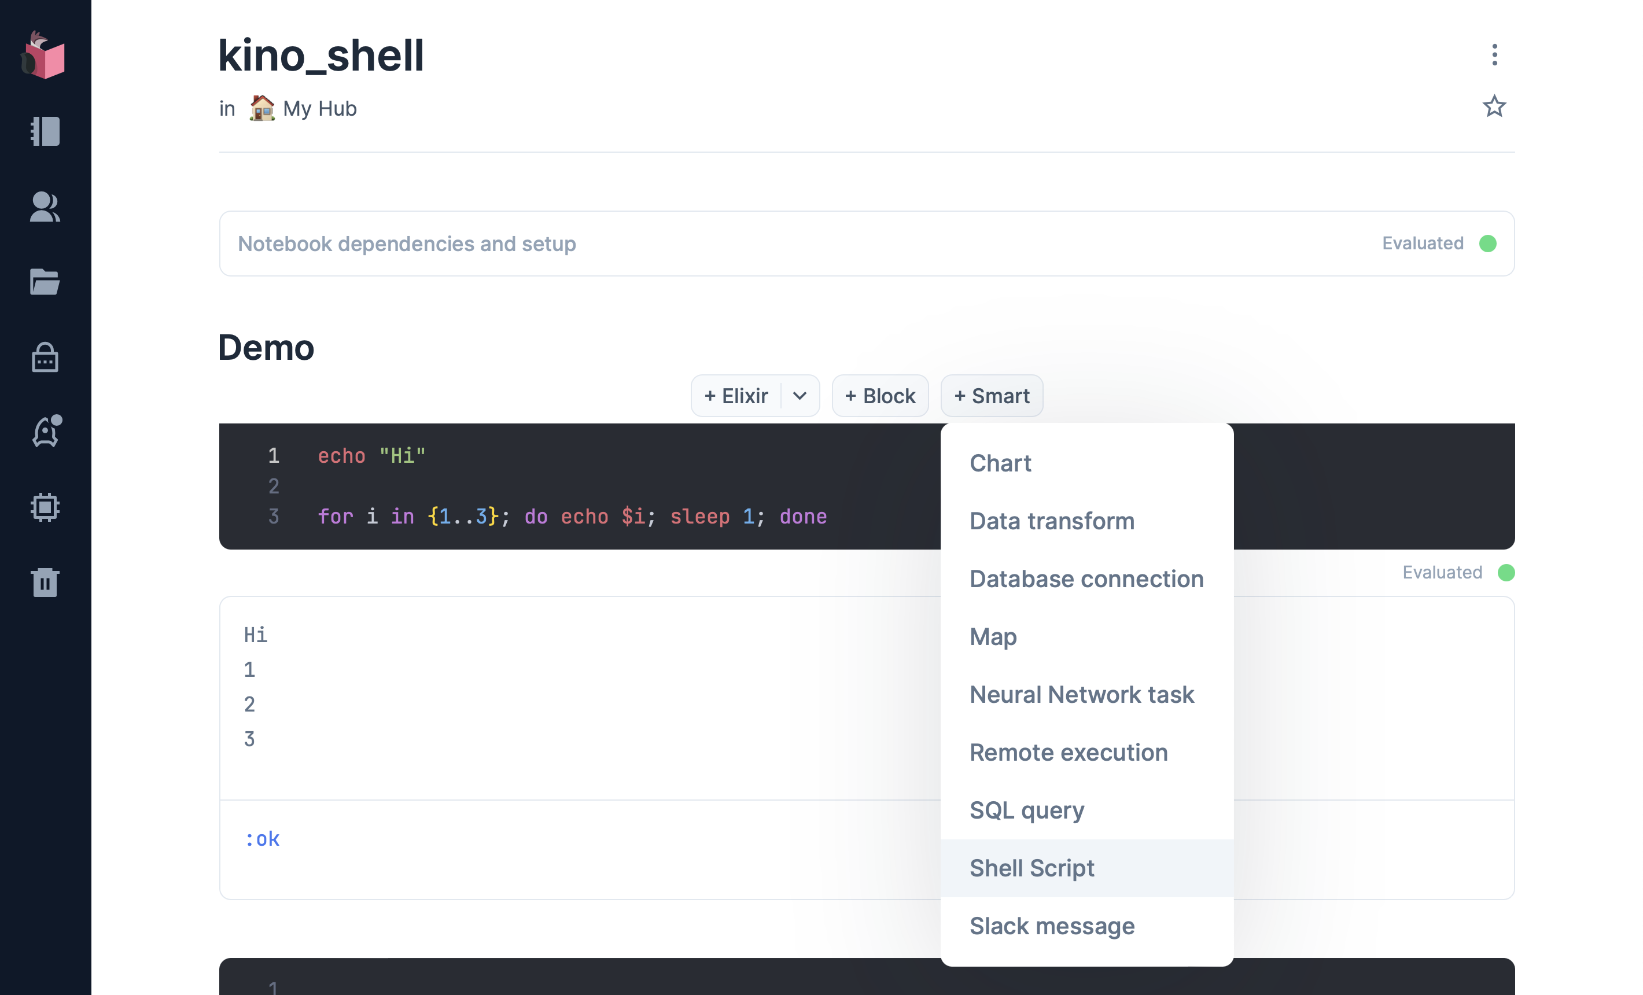Click the + Block button
Viewport: 1643px width, 995px height.
click(x=879, y=396)
